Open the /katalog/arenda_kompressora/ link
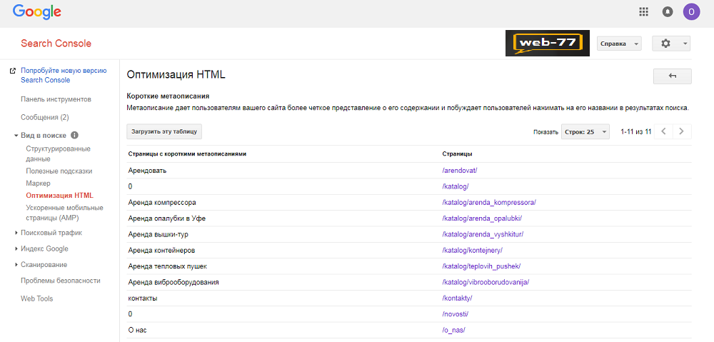The width and height of the screenshot is (714, 342). [489, 202]
